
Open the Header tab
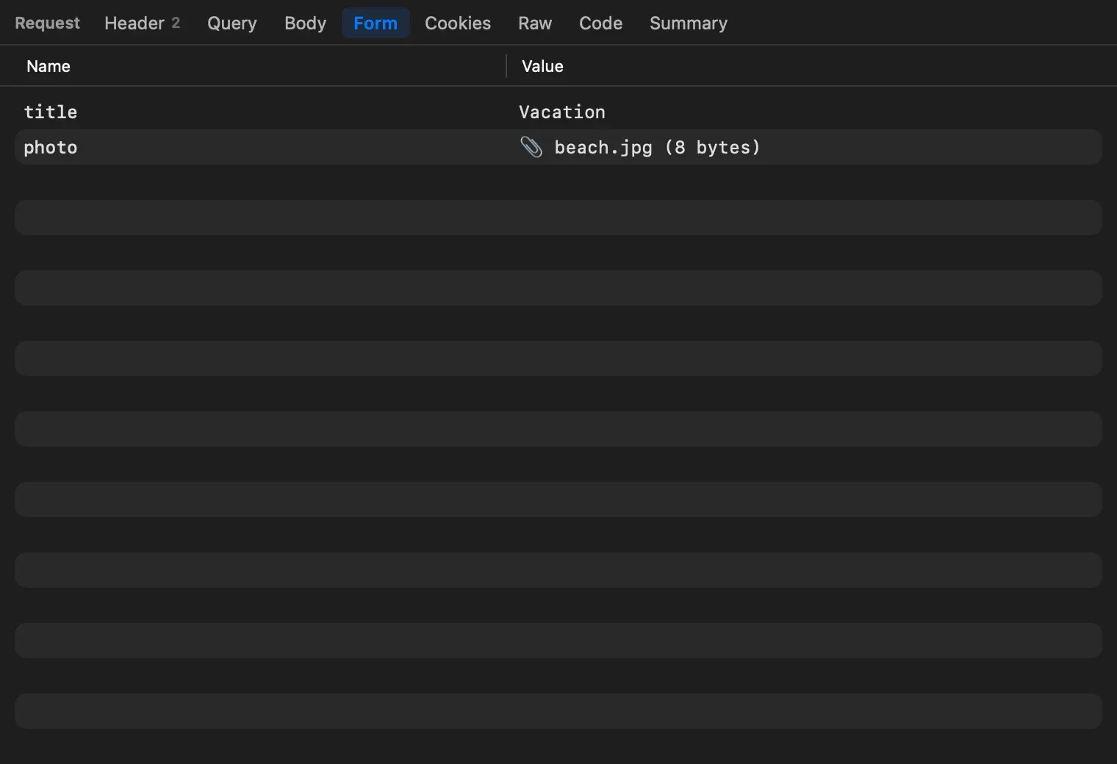(142, 24)
